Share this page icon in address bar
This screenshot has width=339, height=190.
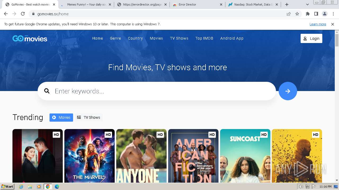tap(289, 14)
